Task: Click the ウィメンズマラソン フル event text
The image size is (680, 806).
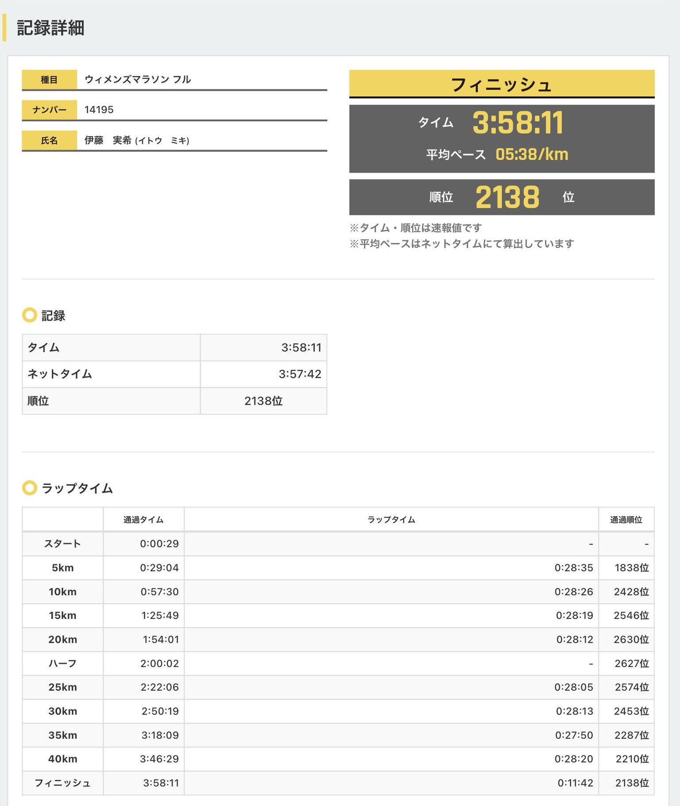Action: [x=138, y=80]
